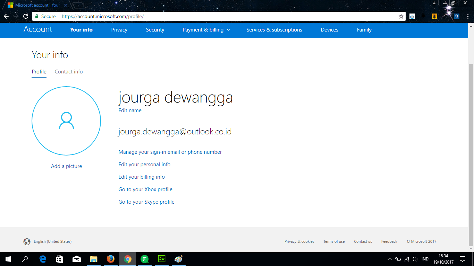Switch to Dreamweaver in the taskbar

(162, 259)
